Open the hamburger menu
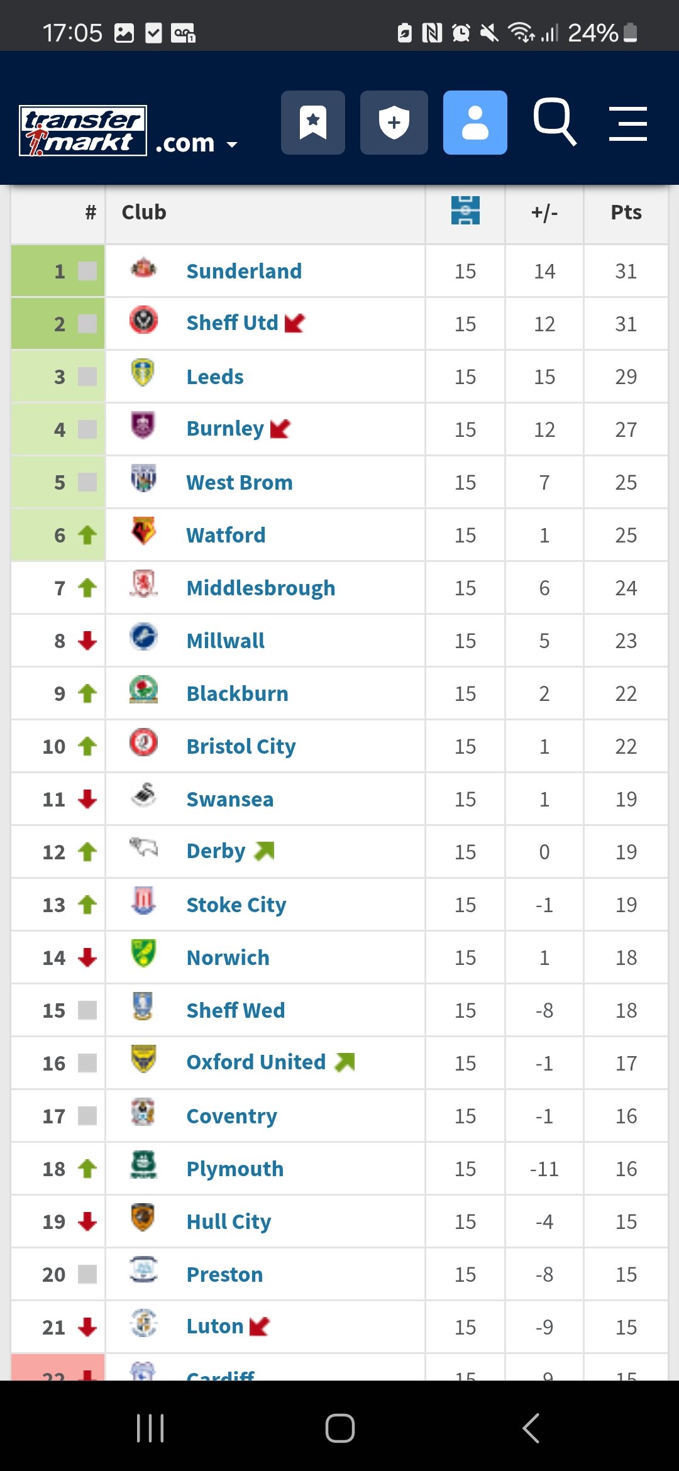 (x=627, y=123)
